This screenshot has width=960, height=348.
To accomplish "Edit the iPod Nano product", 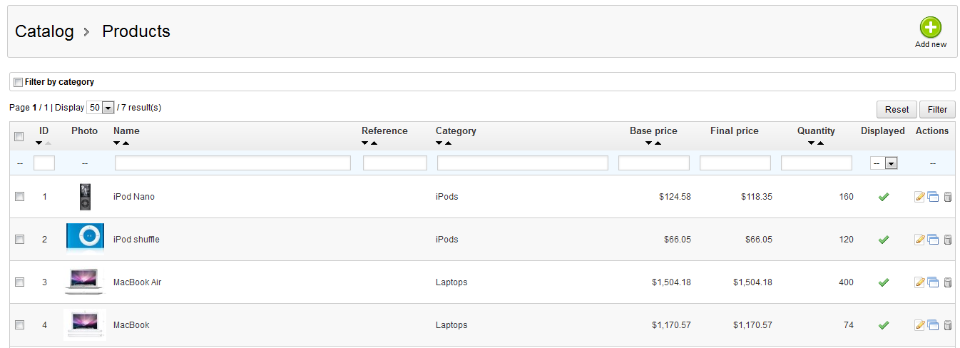I will 920,197.
